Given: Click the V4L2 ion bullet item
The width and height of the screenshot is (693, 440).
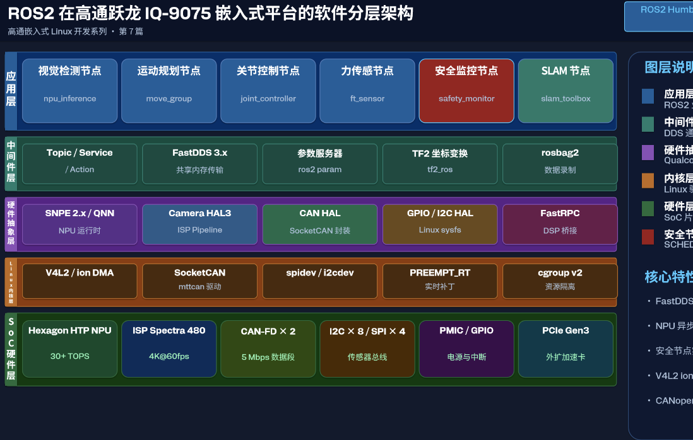Looking at the screenshot, I should tap(671, 376).
